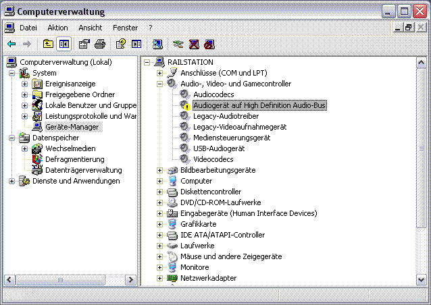
Task: Click the console icon left of the Datei menu
Action: pos(9,28)
